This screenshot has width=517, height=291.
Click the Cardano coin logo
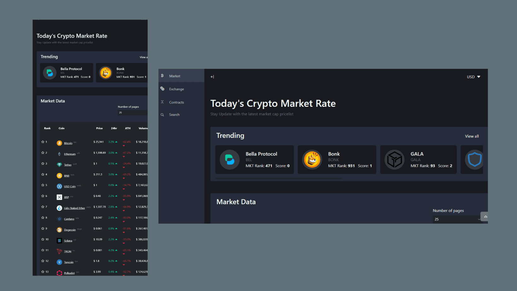59,219
